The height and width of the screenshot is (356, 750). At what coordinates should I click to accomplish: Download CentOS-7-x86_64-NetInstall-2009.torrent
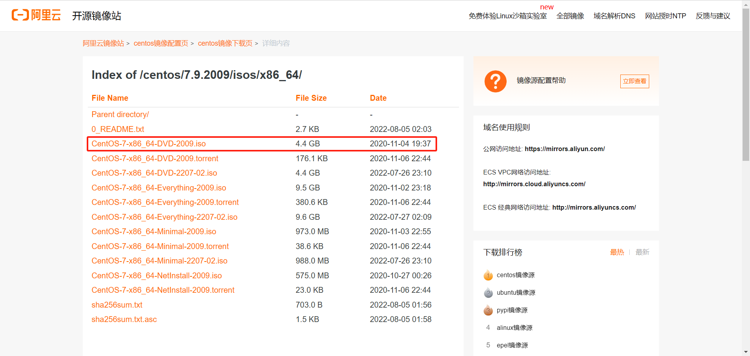(x=163, y=290)
